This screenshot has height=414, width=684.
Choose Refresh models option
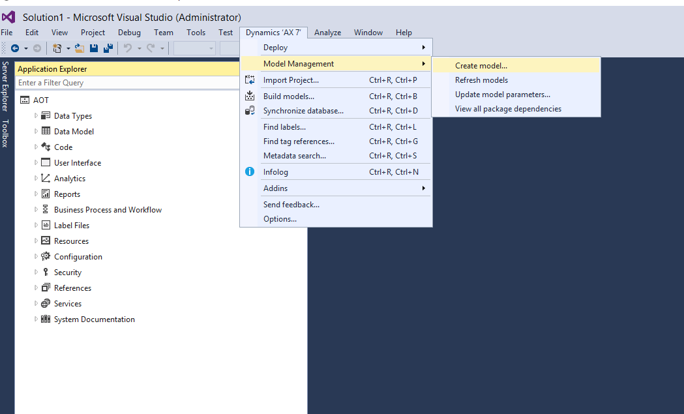[481, 80]
